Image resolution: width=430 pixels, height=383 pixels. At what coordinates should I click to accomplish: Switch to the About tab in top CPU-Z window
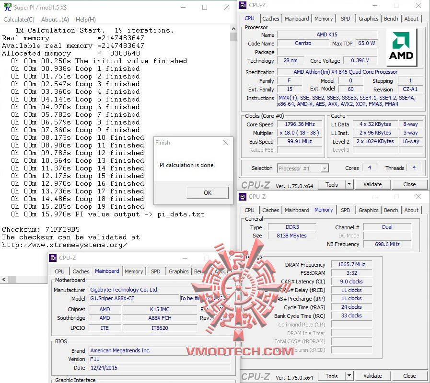tap(411, 19)
